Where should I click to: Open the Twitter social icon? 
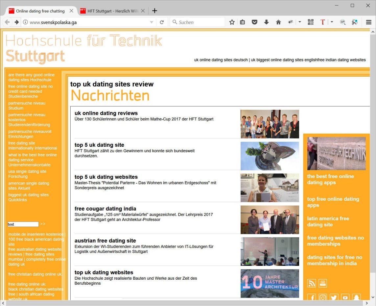click(334, 297)
